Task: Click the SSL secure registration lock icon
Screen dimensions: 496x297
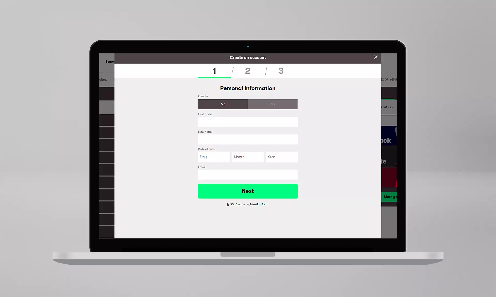Action: (227, 204)
